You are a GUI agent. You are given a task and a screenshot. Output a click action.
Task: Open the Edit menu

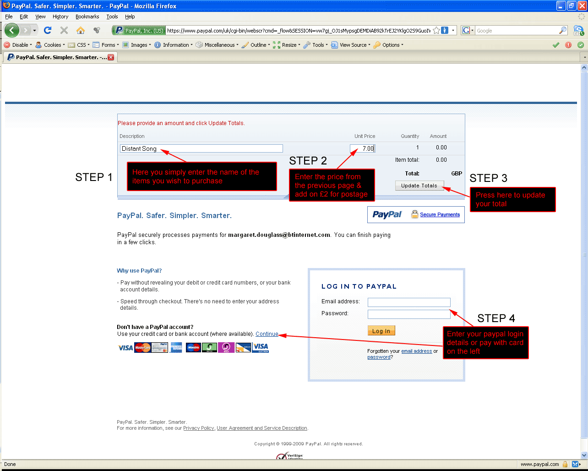point(24,16)
